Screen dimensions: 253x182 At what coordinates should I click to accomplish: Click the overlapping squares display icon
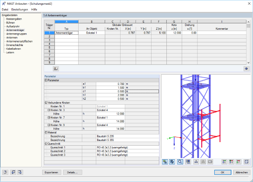coord(188,162)
